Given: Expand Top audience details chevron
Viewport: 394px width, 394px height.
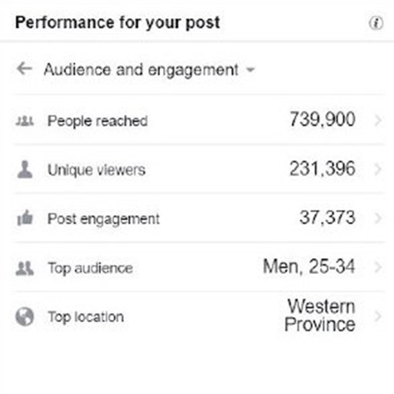Looking at the screenshot, I should point(378,267).
